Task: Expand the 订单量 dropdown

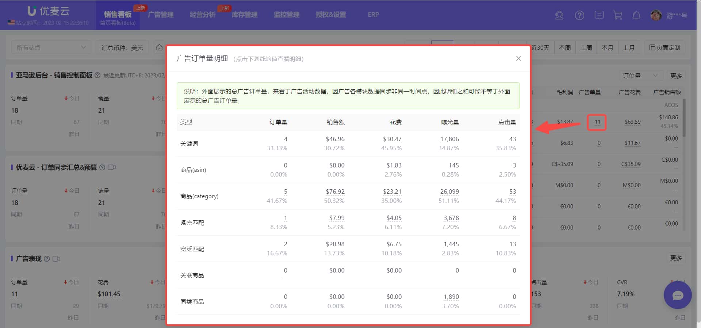Action: pos(640,76)
